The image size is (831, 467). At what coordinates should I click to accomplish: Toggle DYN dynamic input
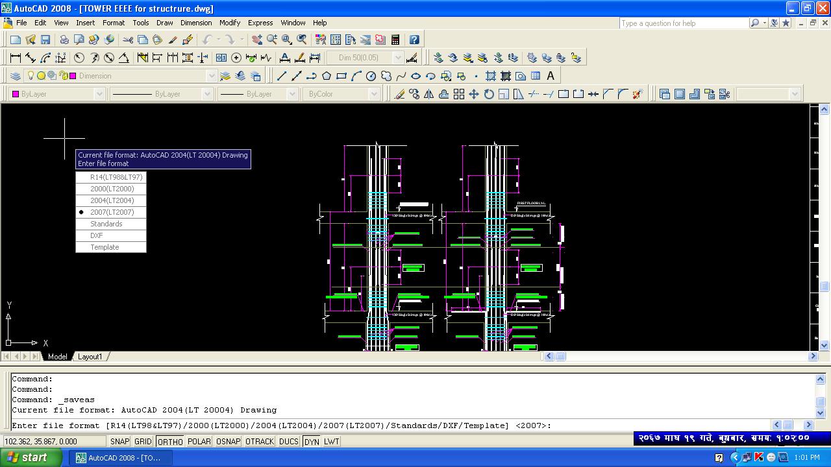coord(312,442)
